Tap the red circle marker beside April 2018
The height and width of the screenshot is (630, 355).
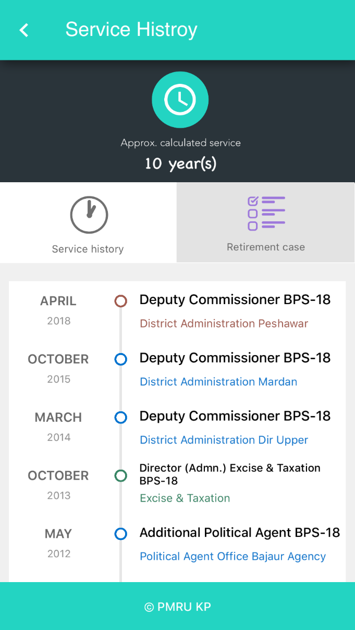click(x=120, y=301)
